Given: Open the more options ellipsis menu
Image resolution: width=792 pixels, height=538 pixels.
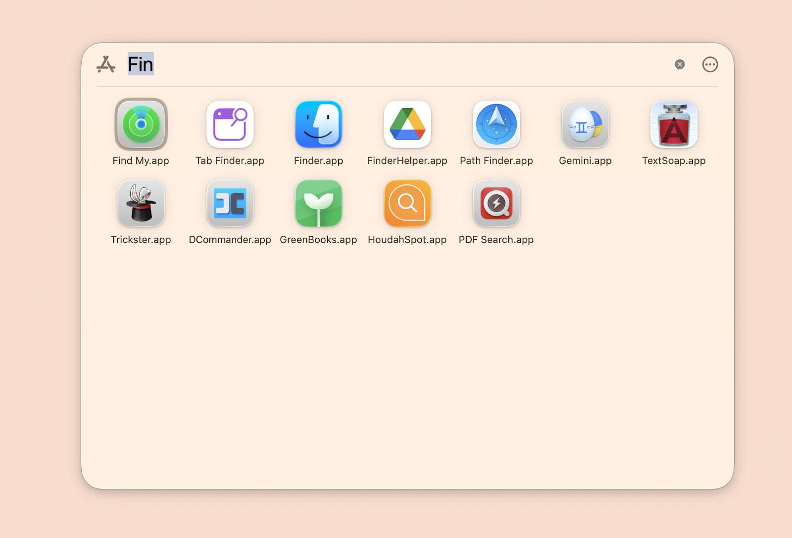Looking at the screenshot, I should pyautogui.click(x=710, y=64).
